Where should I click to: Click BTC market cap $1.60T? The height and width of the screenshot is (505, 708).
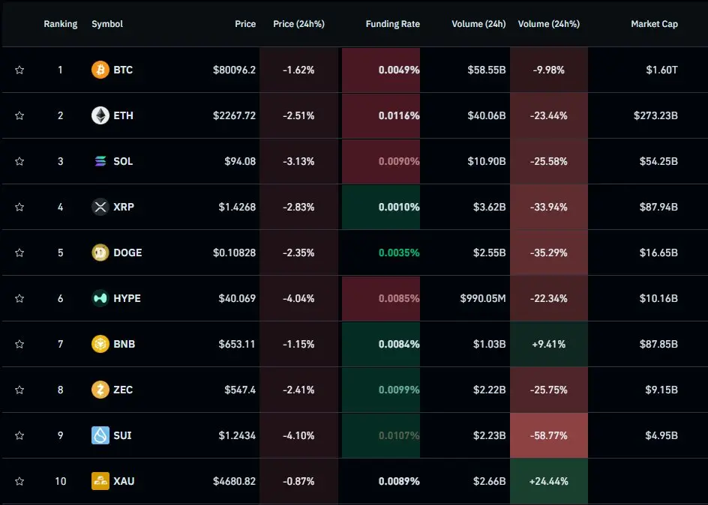pyautogui.click(x=662, y=70)
